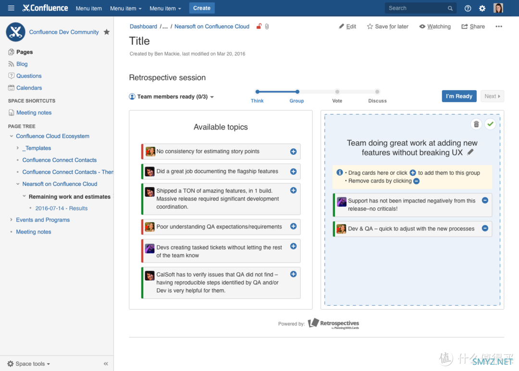Expand Team members ready (0/3) dropdown
The width and height of the screenshot is (519, 371).
(172, 96)
